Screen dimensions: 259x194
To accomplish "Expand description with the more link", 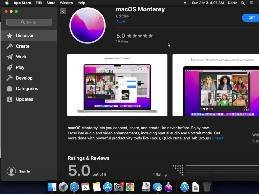I will point(219,138).
